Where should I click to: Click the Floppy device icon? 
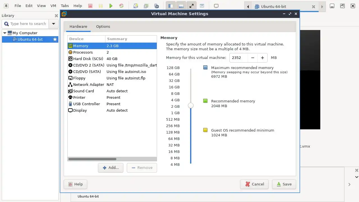[x=70, y=78]
